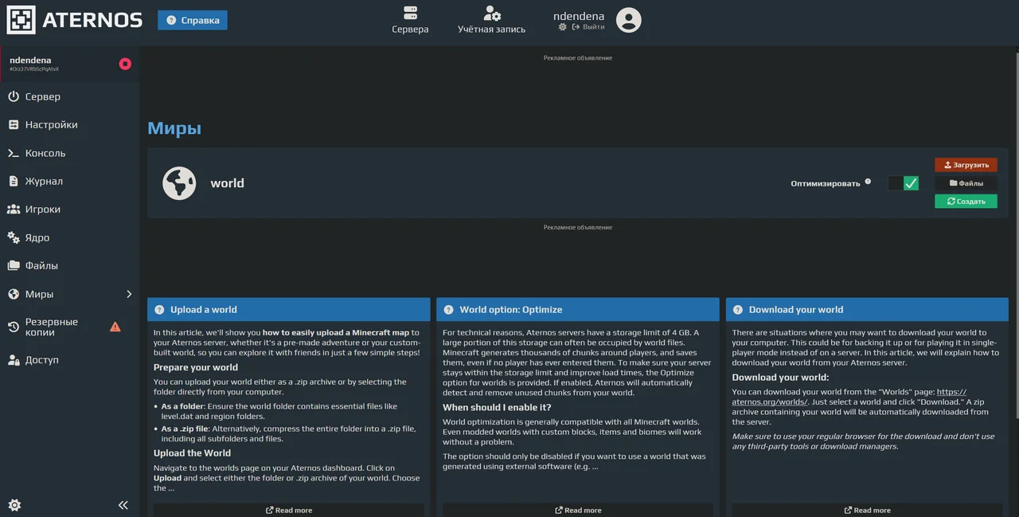This screenshot has height=517, width=1019.
Task: Click the Выйти logout link
Action: coord(588,27)
